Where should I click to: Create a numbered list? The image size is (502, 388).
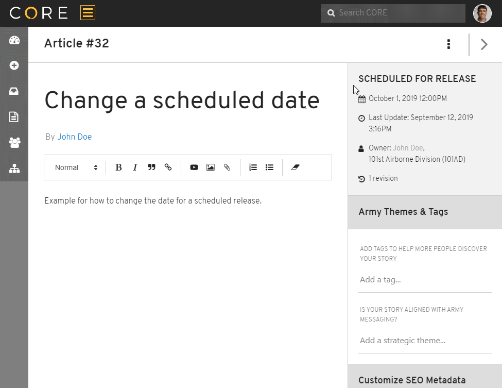point(253,167)
